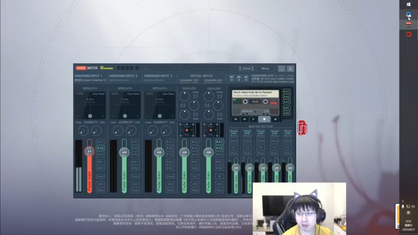Open the A1 hardware out device selector
Screen dimensions: 418x235
point(231,78)
